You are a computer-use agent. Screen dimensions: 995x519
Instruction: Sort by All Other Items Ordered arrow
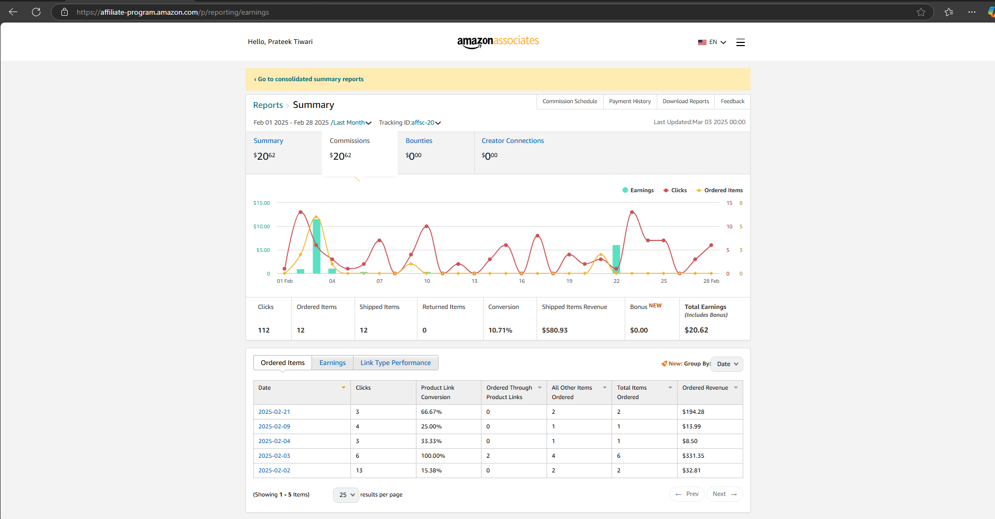click(605, 388)
